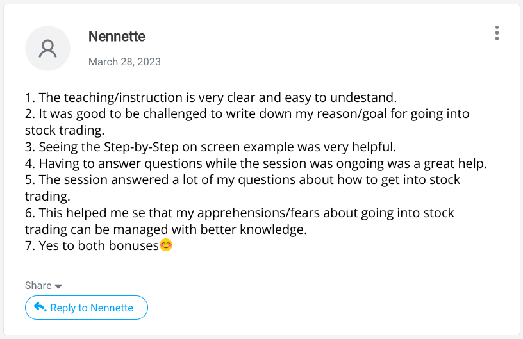
Task: Click the Step-by-Step on screen example line
Action: (x=210, y=147)
